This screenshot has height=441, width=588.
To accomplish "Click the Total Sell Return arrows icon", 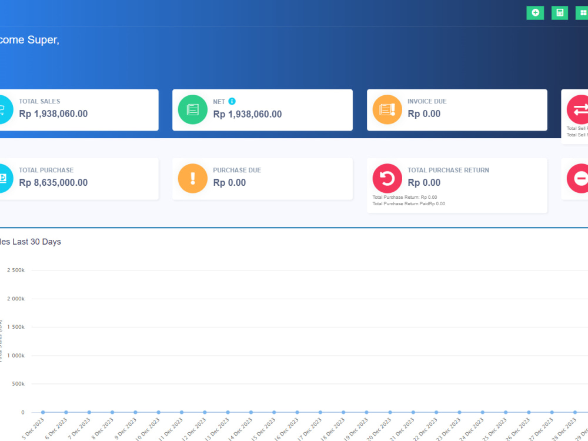I will tap(582, 109).
